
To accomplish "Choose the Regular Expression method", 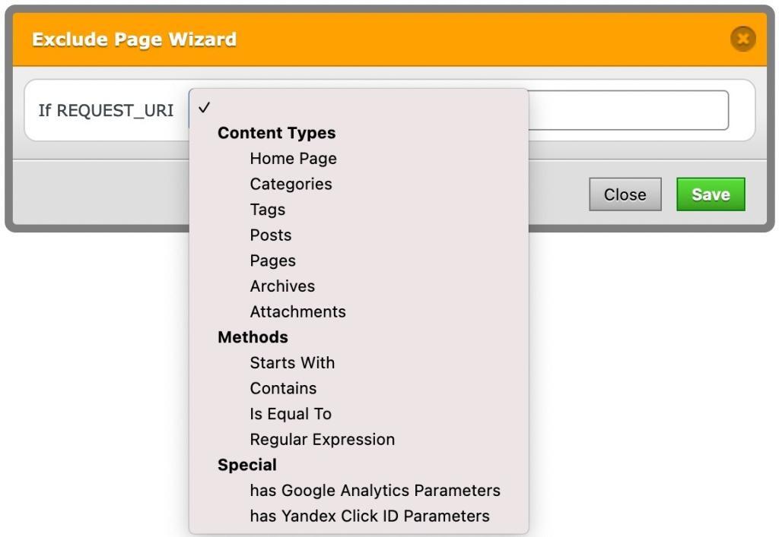I will pyautogui.click(x=322, y=440).
